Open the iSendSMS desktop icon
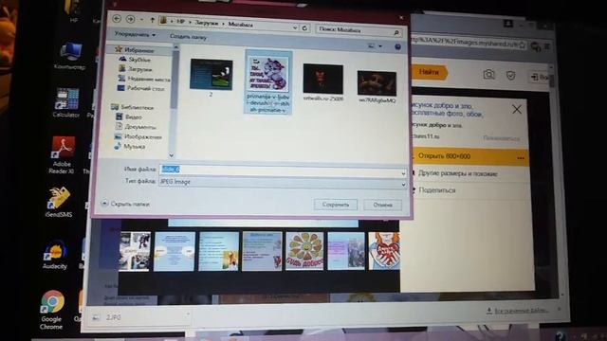 pyautogui.click(x=59, y=202)
